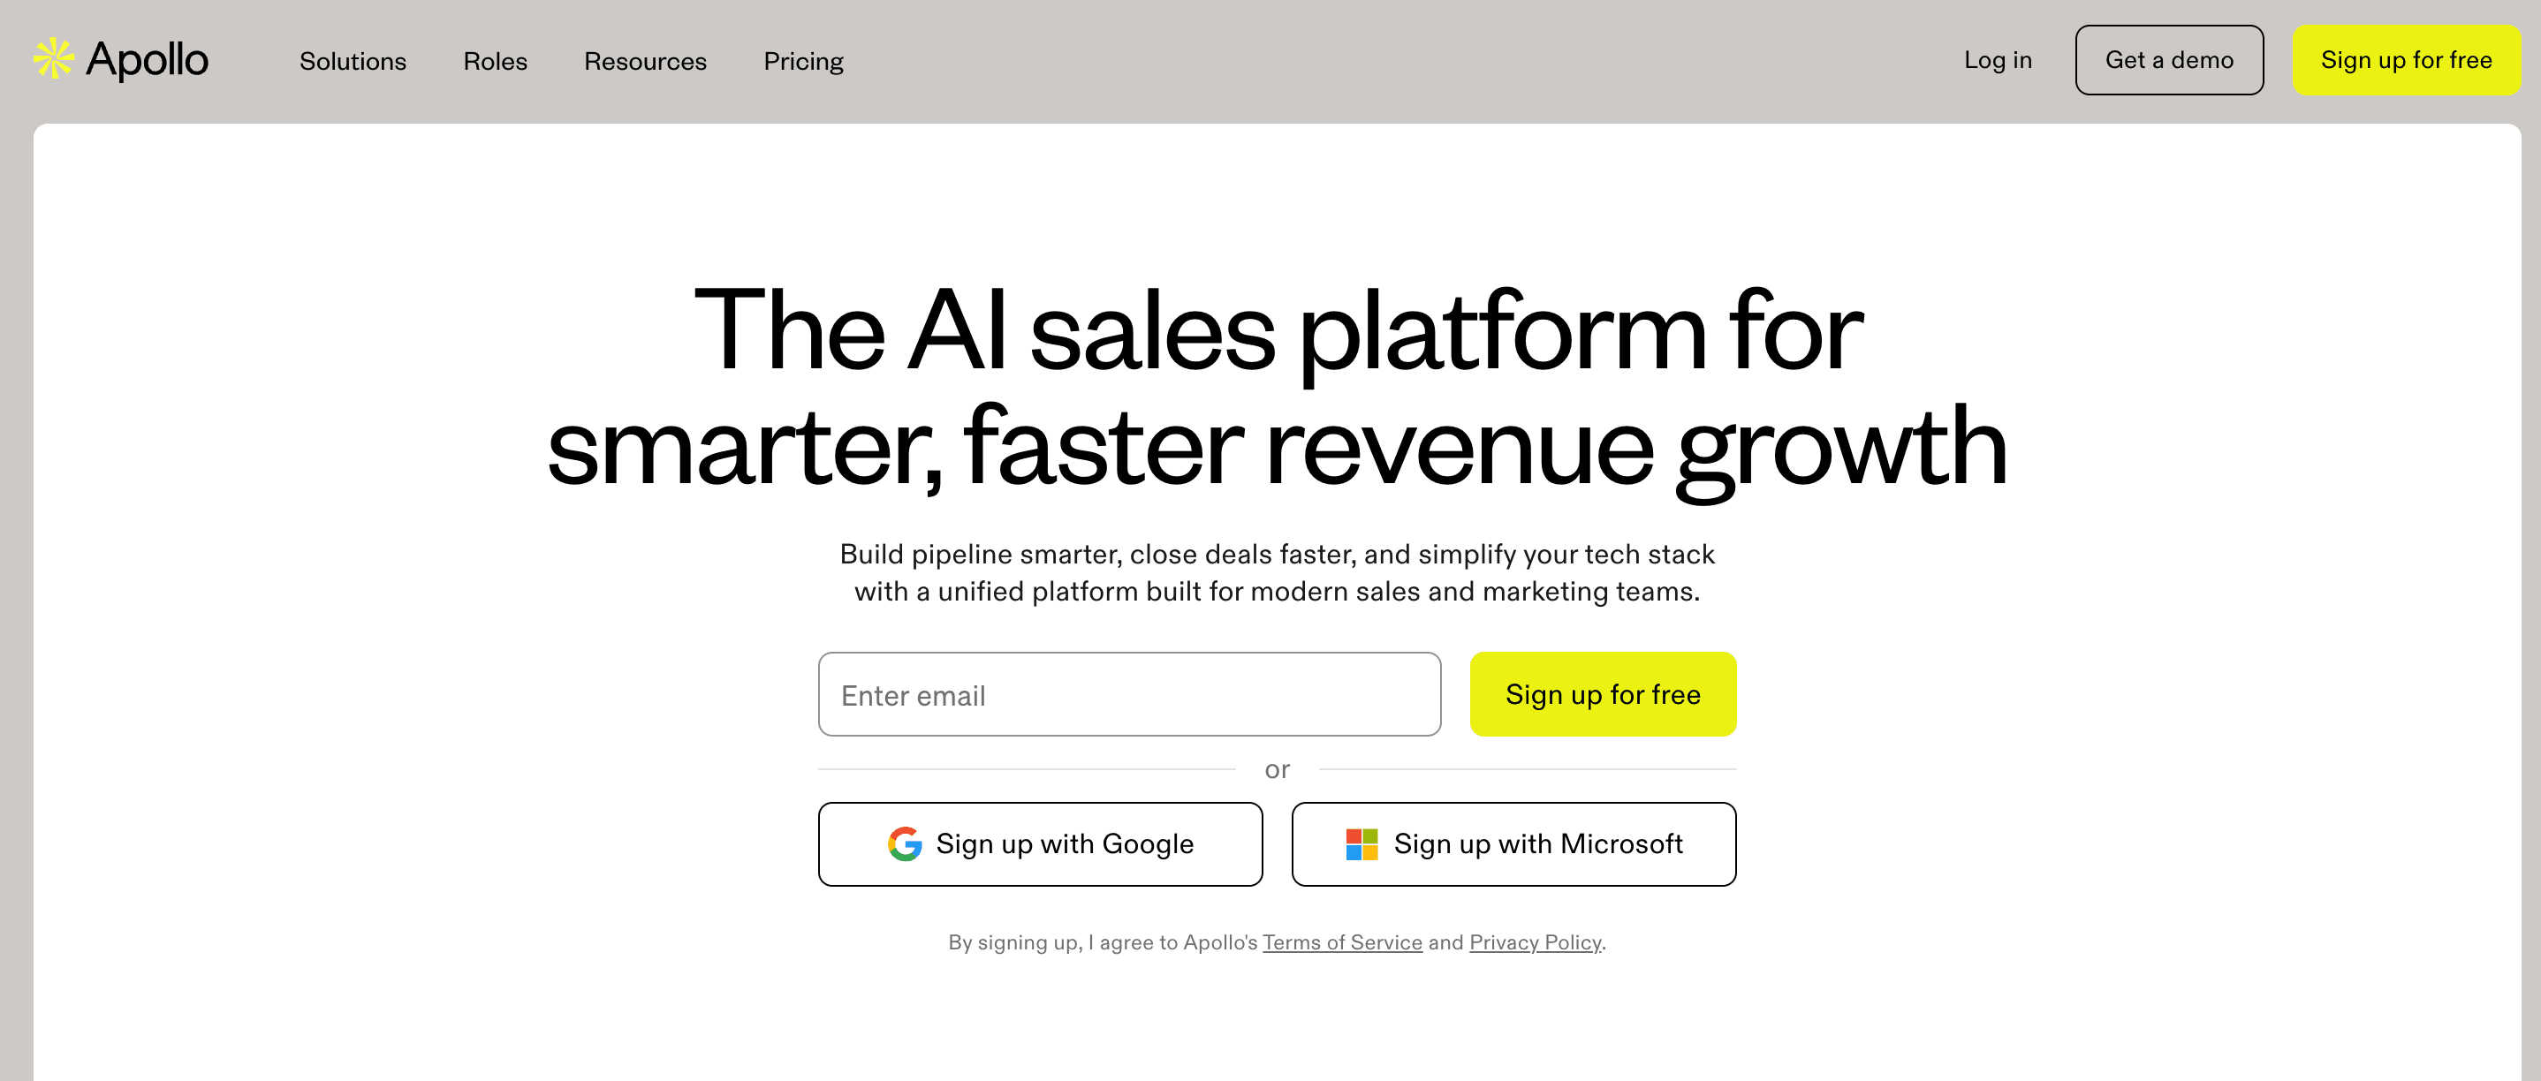Open the Resources dropdown
Screen dimensions: 2541x1081
click(645, 61)
